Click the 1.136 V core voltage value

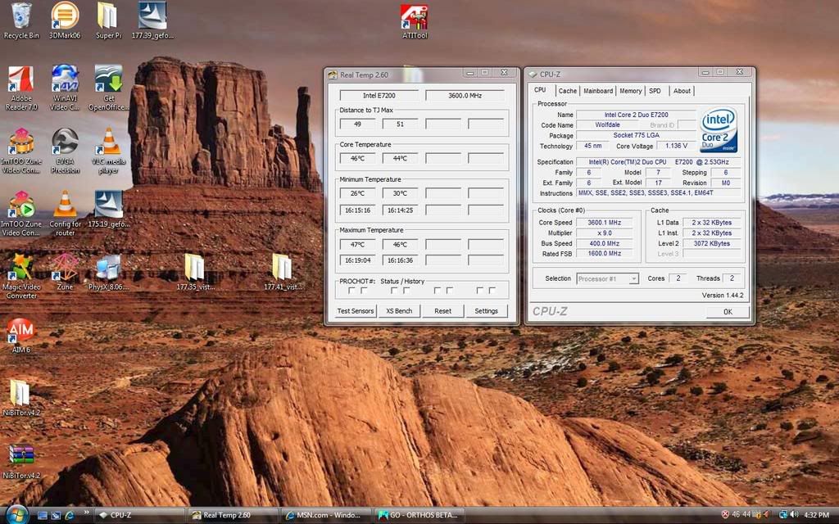pos(676,146)
